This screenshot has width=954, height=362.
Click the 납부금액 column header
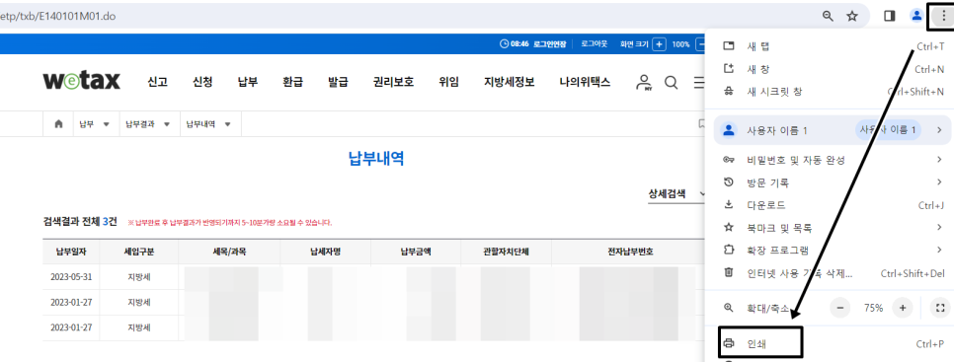click(416, 252)
